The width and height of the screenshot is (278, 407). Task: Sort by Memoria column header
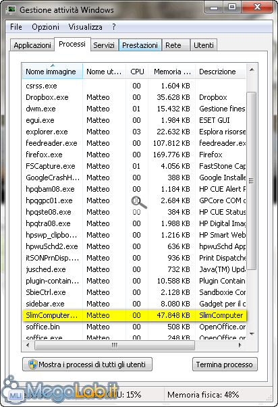tap(171, 71)
